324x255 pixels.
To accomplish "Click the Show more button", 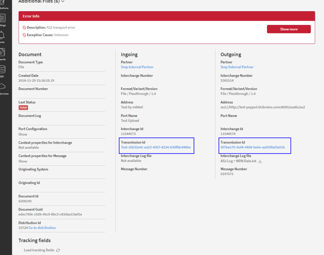I will pyautogui.click(x=288, y=29).
